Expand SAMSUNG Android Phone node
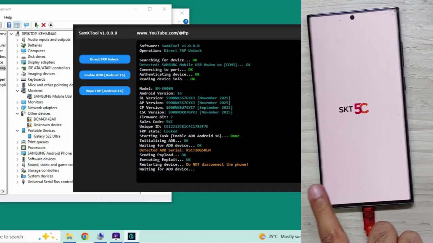 point(17,153)
